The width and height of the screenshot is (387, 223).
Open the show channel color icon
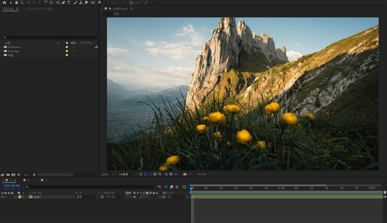[166, 174]
